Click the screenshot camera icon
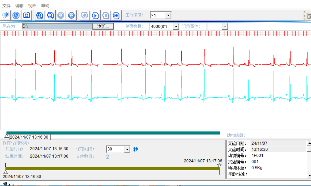Image resolution: width=311 pixels, height=186 pixels. coord(26,15)
